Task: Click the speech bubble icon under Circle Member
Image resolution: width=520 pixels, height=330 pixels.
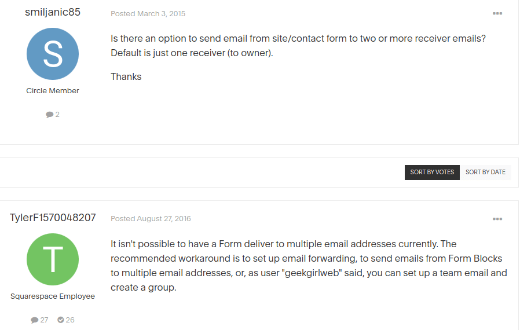Action: click(49, 115)
